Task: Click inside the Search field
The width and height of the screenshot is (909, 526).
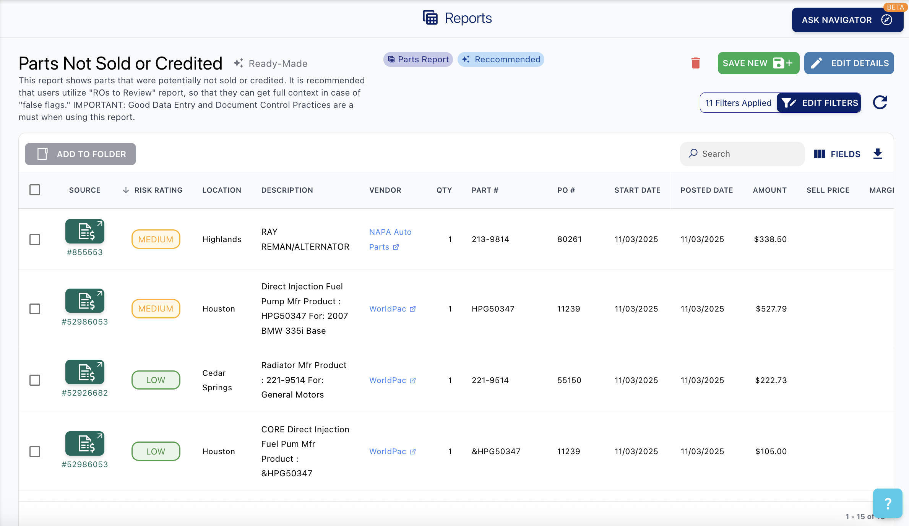Action: point(742,154)
